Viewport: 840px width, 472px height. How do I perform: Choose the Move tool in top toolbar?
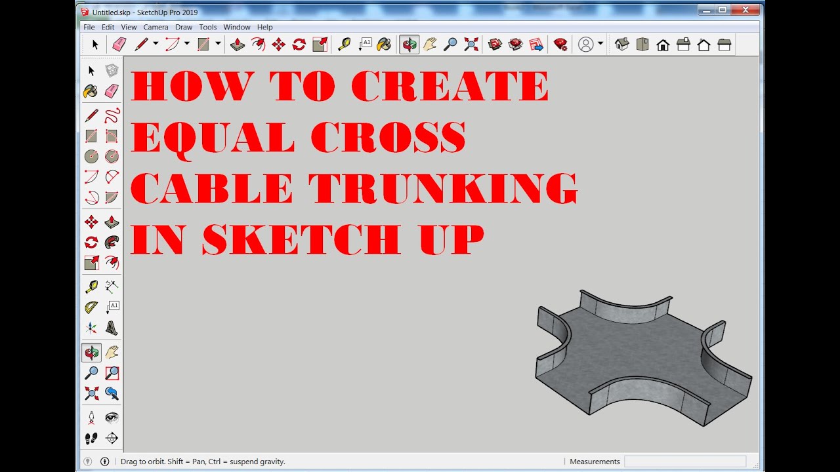(278, 45)
